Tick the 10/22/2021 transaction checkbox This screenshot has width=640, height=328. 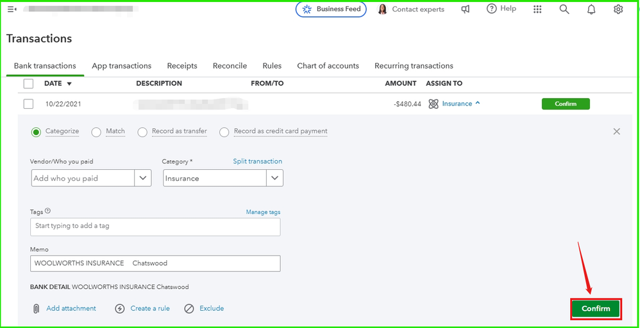(x=28, y=104)
